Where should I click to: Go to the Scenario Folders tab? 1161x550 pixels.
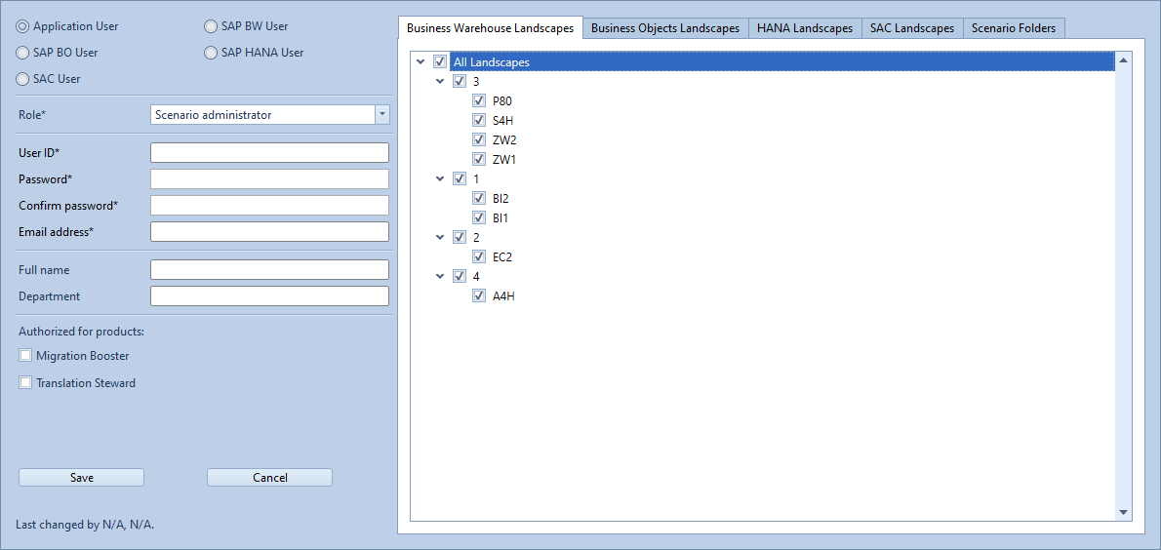[1013, 28]
